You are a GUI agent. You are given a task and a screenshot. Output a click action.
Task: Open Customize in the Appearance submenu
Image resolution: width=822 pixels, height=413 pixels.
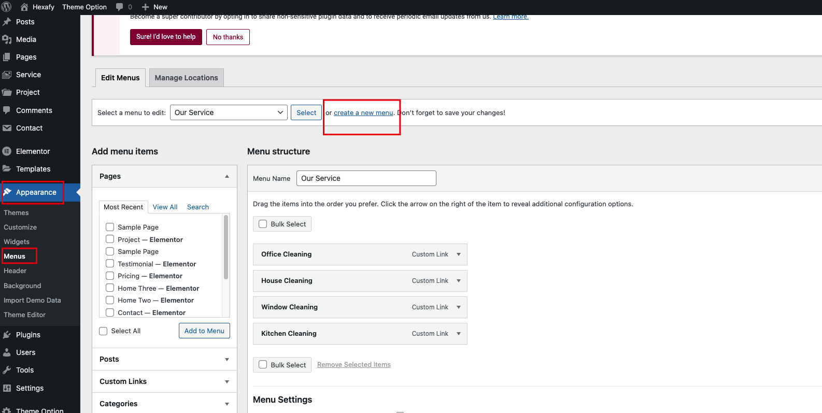pos(20,227)
